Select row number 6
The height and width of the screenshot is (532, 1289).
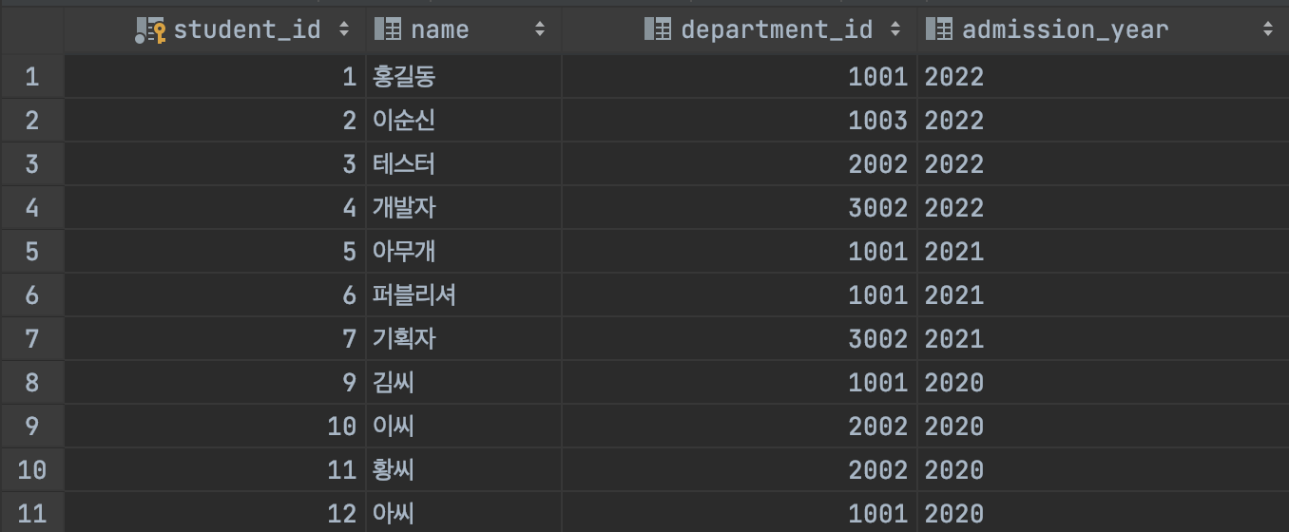coord(31,295)
